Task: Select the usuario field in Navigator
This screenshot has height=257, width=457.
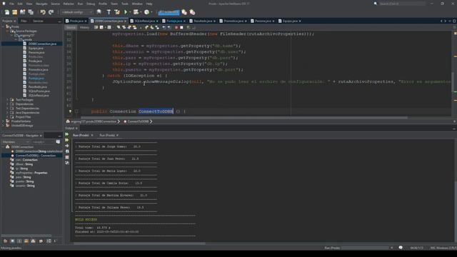Action: tap(25, 186)
